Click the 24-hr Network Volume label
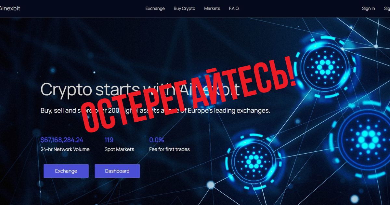390x205 pixels. [65, 149]
